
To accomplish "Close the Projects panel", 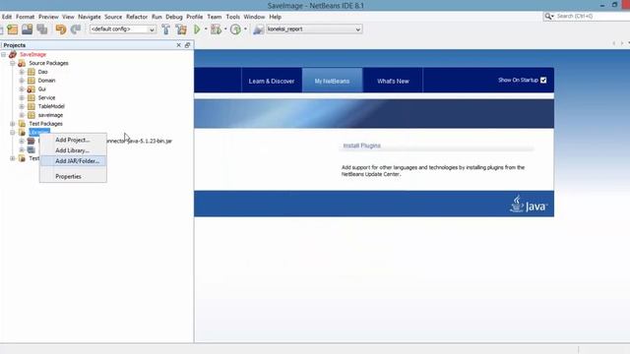I will (179, 45).
